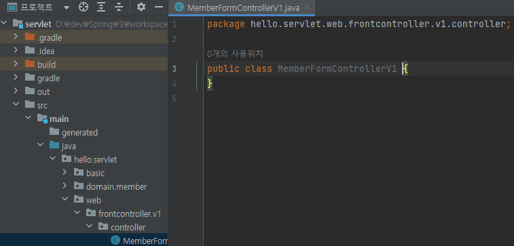The width and height of the screenshot is (514, 246).
Task: Click the orange .gradle folder icon
Action: [30, 37]
